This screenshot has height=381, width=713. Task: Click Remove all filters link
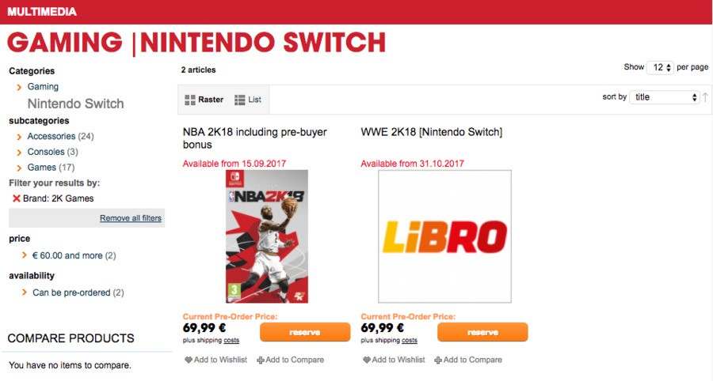131,218
